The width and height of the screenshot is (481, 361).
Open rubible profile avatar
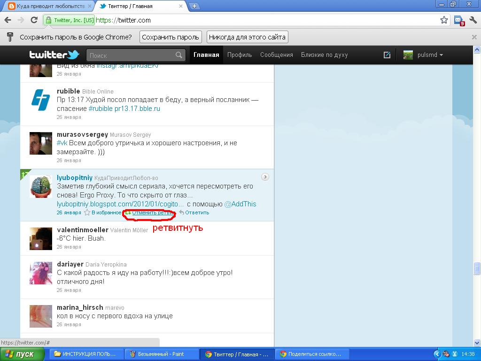click(41, 100)
